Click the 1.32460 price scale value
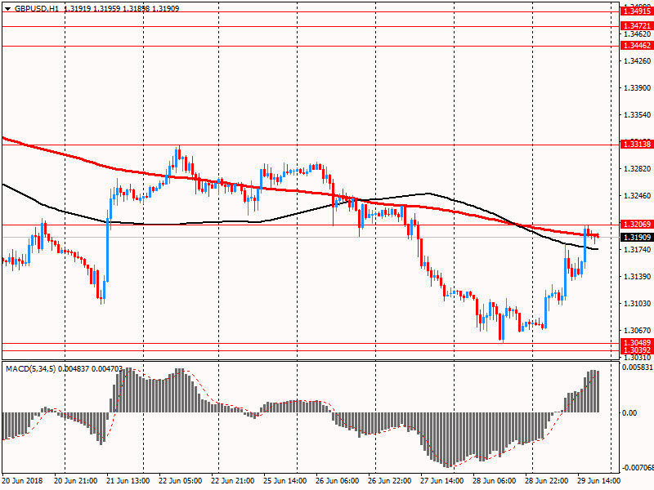654x490 pixels. tap(637, 195)
